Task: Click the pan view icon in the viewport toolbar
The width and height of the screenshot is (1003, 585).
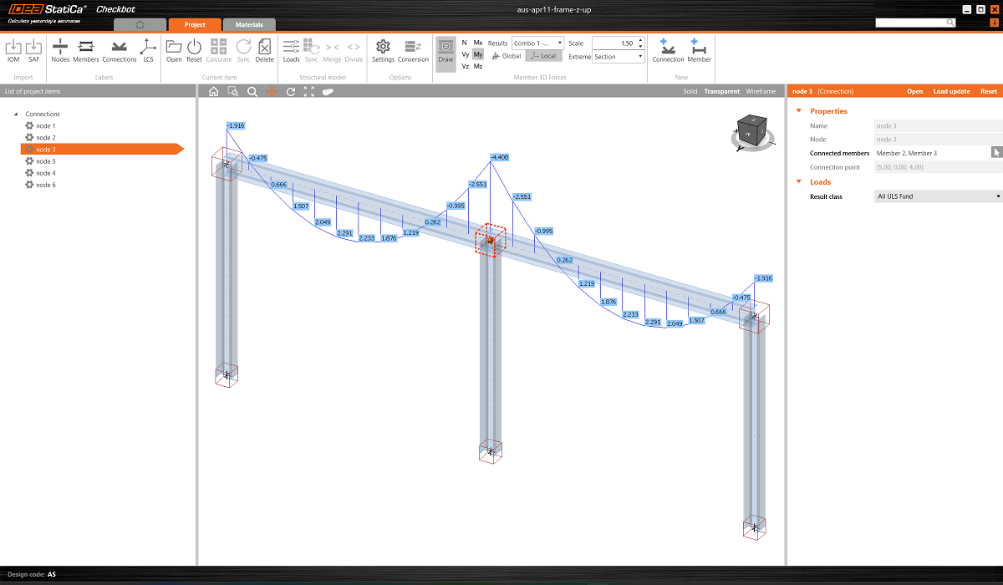Action: (x=272, y=92)
